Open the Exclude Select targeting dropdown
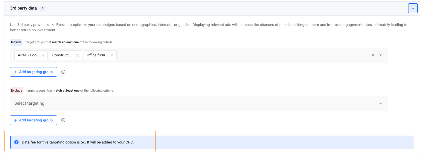Viewport: 424px width, 159px height. 381,104
